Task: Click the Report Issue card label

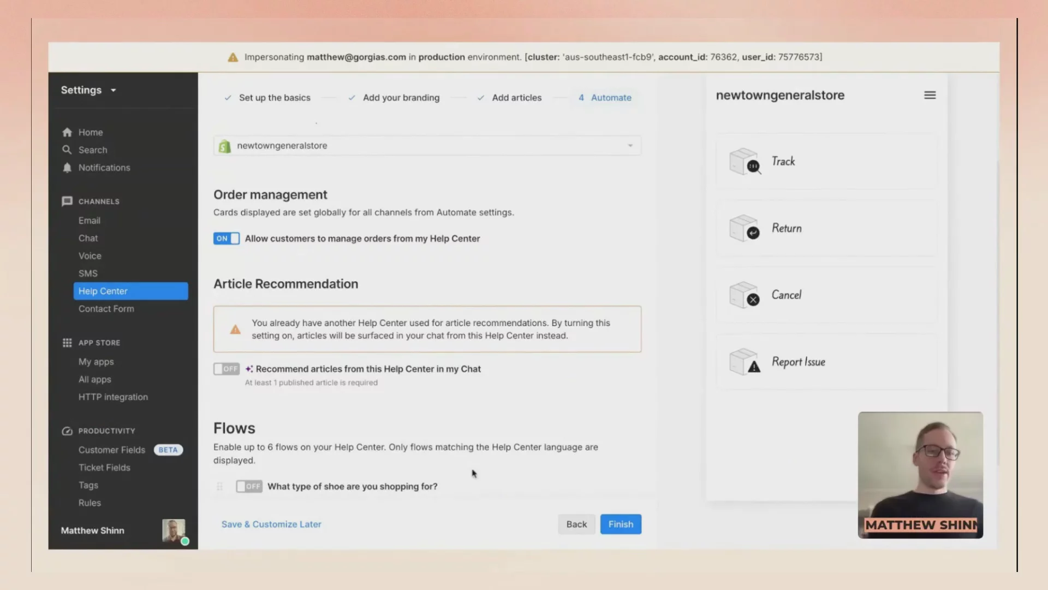Action: (799, 362)
